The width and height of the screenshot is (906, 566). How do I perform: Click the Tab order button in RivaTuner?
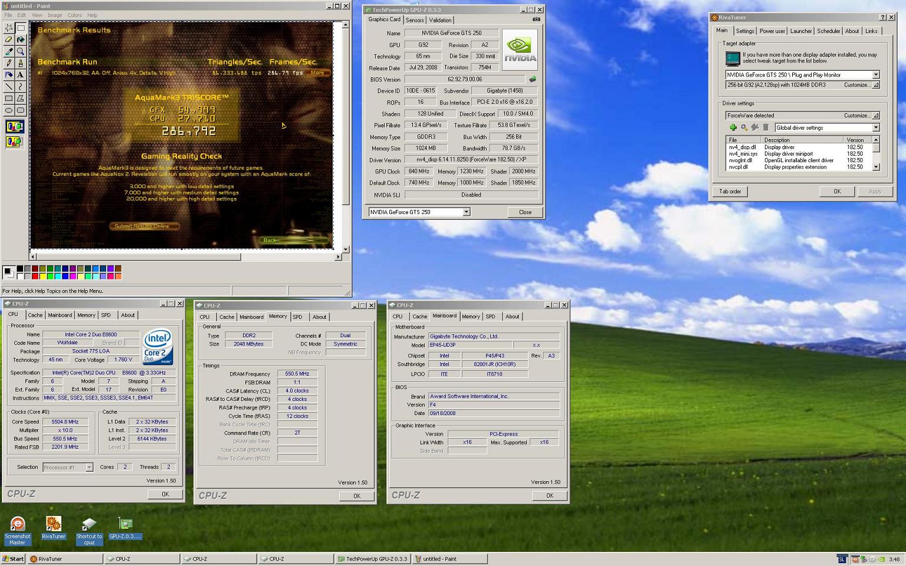pos(730,192)
